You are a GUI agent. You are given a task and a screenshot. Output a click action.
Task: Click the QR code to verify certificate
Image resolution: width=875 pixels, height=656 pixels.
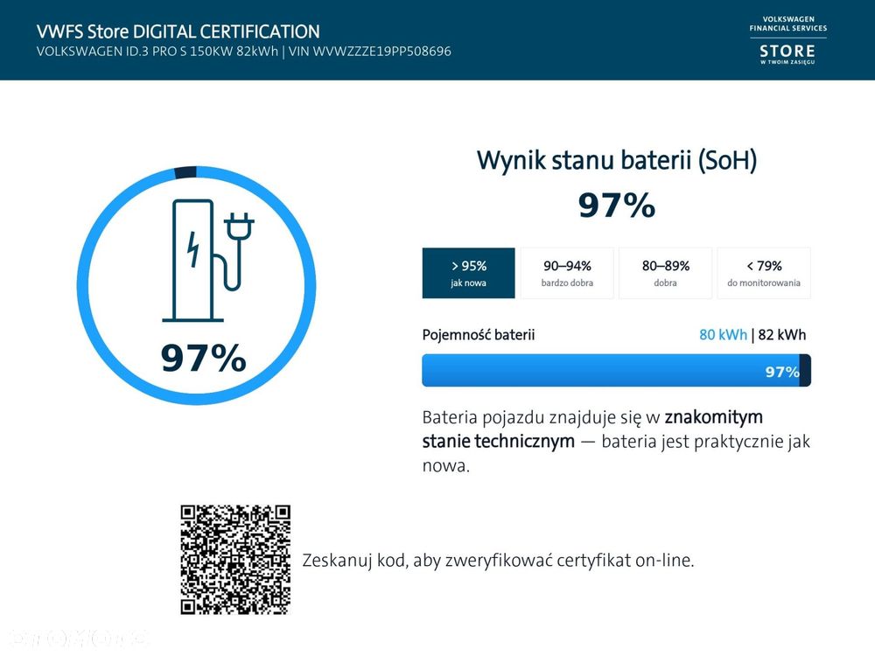click(x=235, y=560)
